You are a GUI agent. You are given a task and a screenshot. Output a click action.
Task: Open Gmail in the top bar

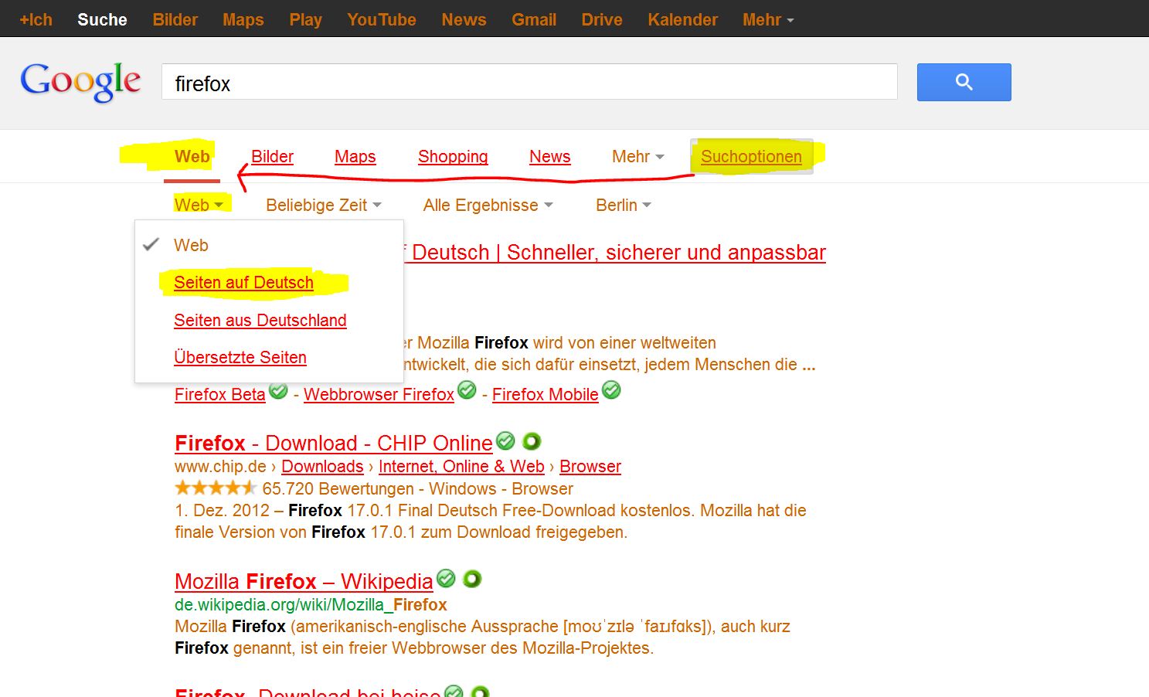pos(534,19)
